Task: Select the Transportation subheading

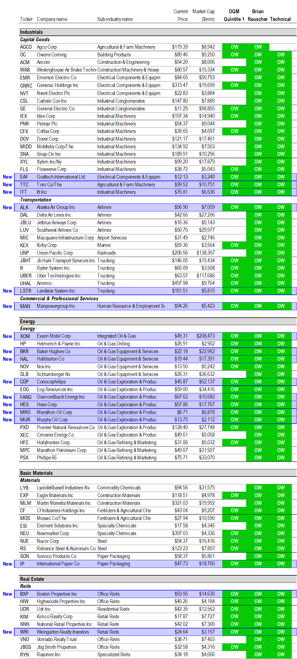Action: pos(36,200)
